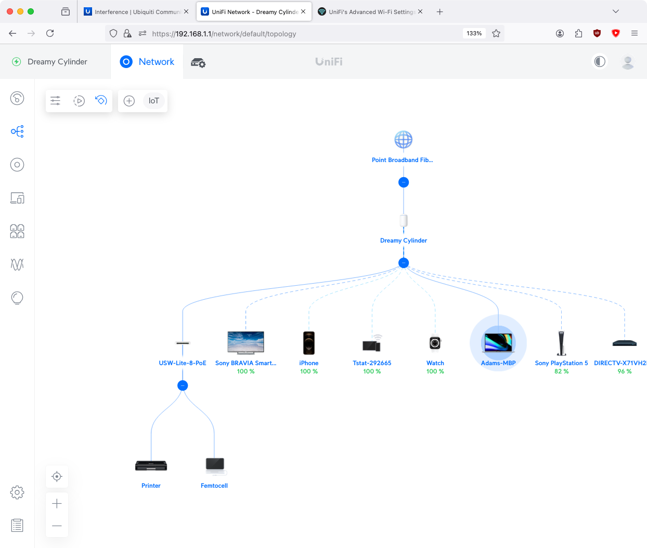Click the topology filter sliders icon
Image resolution: width=647 pixels, height=548 pixels.
(56, 101)
